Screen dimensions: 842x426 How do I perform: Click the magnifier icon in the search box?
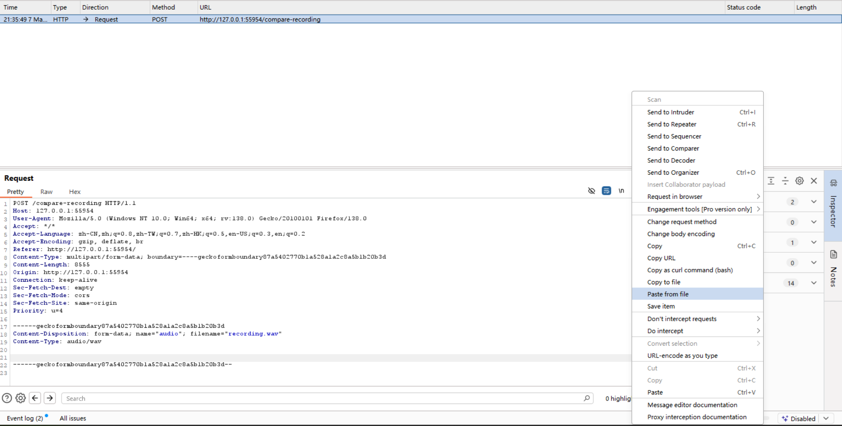click(x=587, y=398)
